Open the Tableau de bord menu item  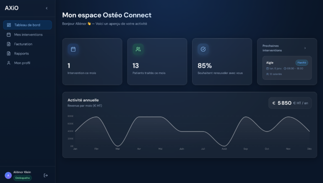tap(27, 25)
